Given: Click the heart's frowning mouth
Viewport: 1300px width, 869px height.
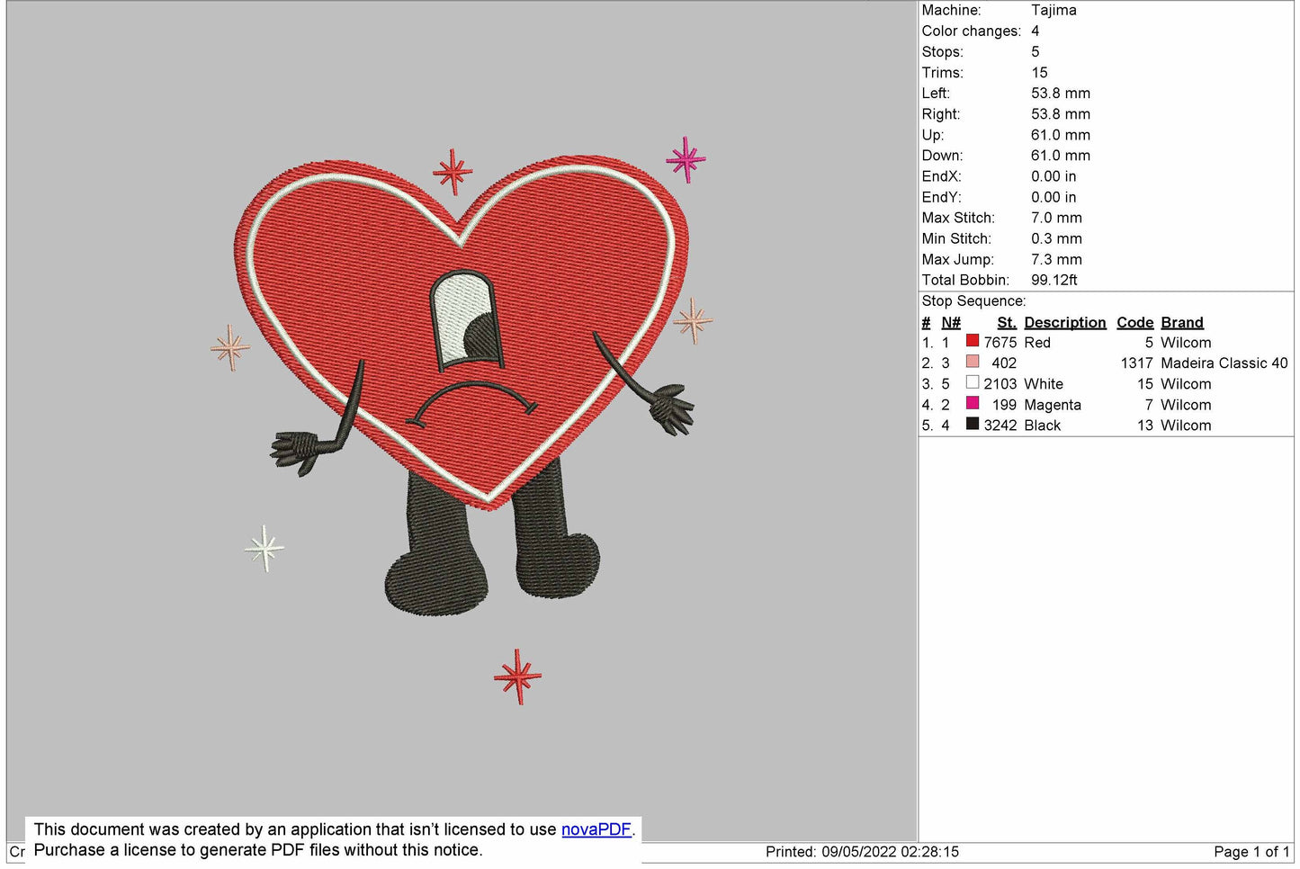Looking at the screenshot, I should [x=471, y=399].
